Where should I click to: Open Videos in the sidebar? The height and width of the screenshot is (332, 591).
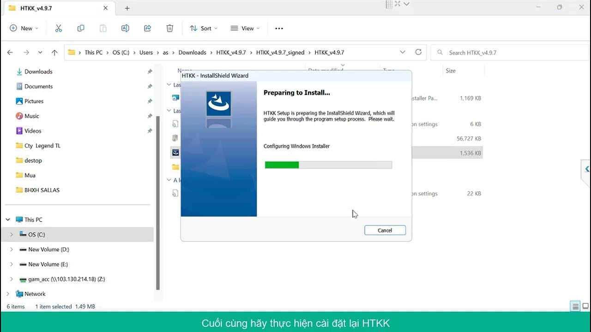point(33,130)
